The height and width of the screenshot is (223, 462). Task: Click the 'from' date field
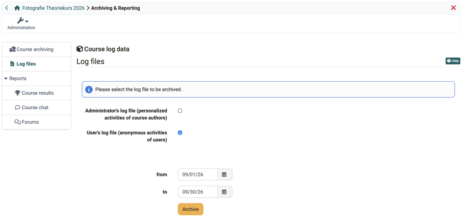(198, 174)
